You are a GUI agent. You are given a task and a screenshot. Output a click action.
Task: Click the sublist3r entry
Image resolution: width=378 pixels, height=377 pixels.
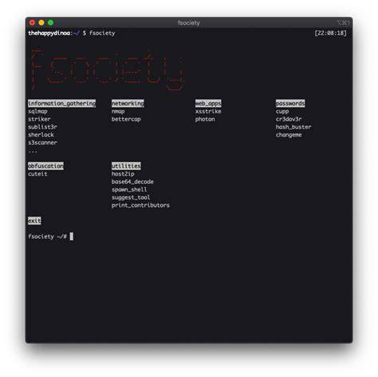click(x=42, y=127)
